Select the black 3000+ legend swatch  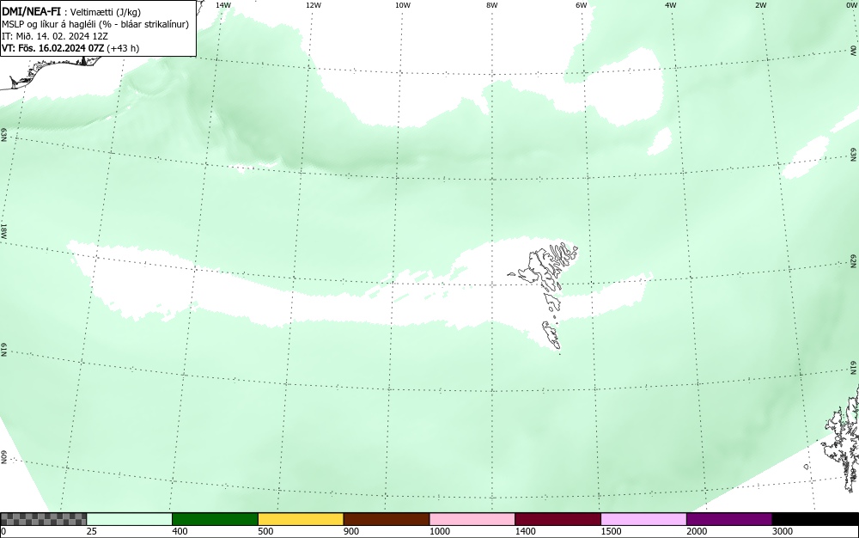tap(815, 519)
